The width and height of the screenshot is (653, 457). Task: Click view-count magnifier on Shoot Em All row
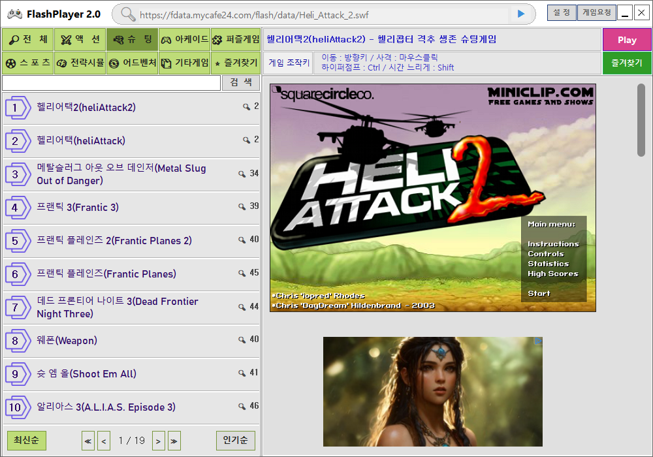click(242, 373)
